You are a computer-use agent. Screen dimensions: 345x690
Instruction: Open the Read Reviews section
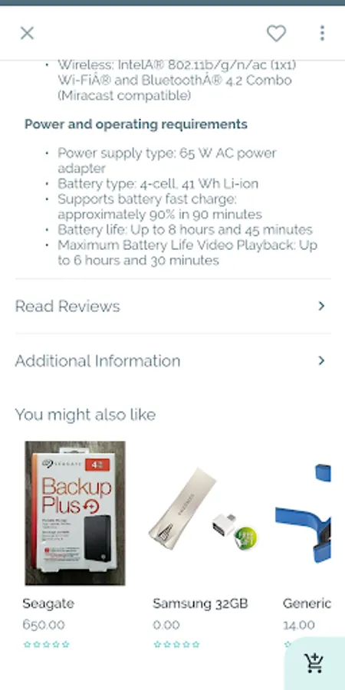click(x=172, y=306)
